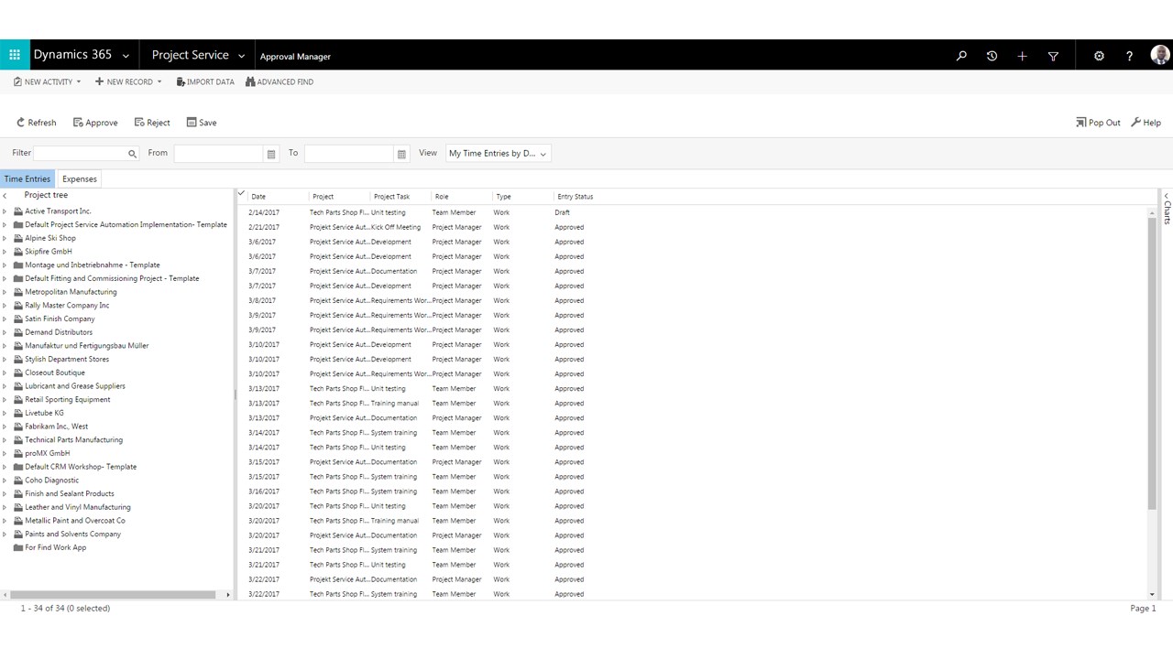Expand the Metropolitan Manufacturing node
Viewport: 1173px width, 659px height.
point(5,292)
